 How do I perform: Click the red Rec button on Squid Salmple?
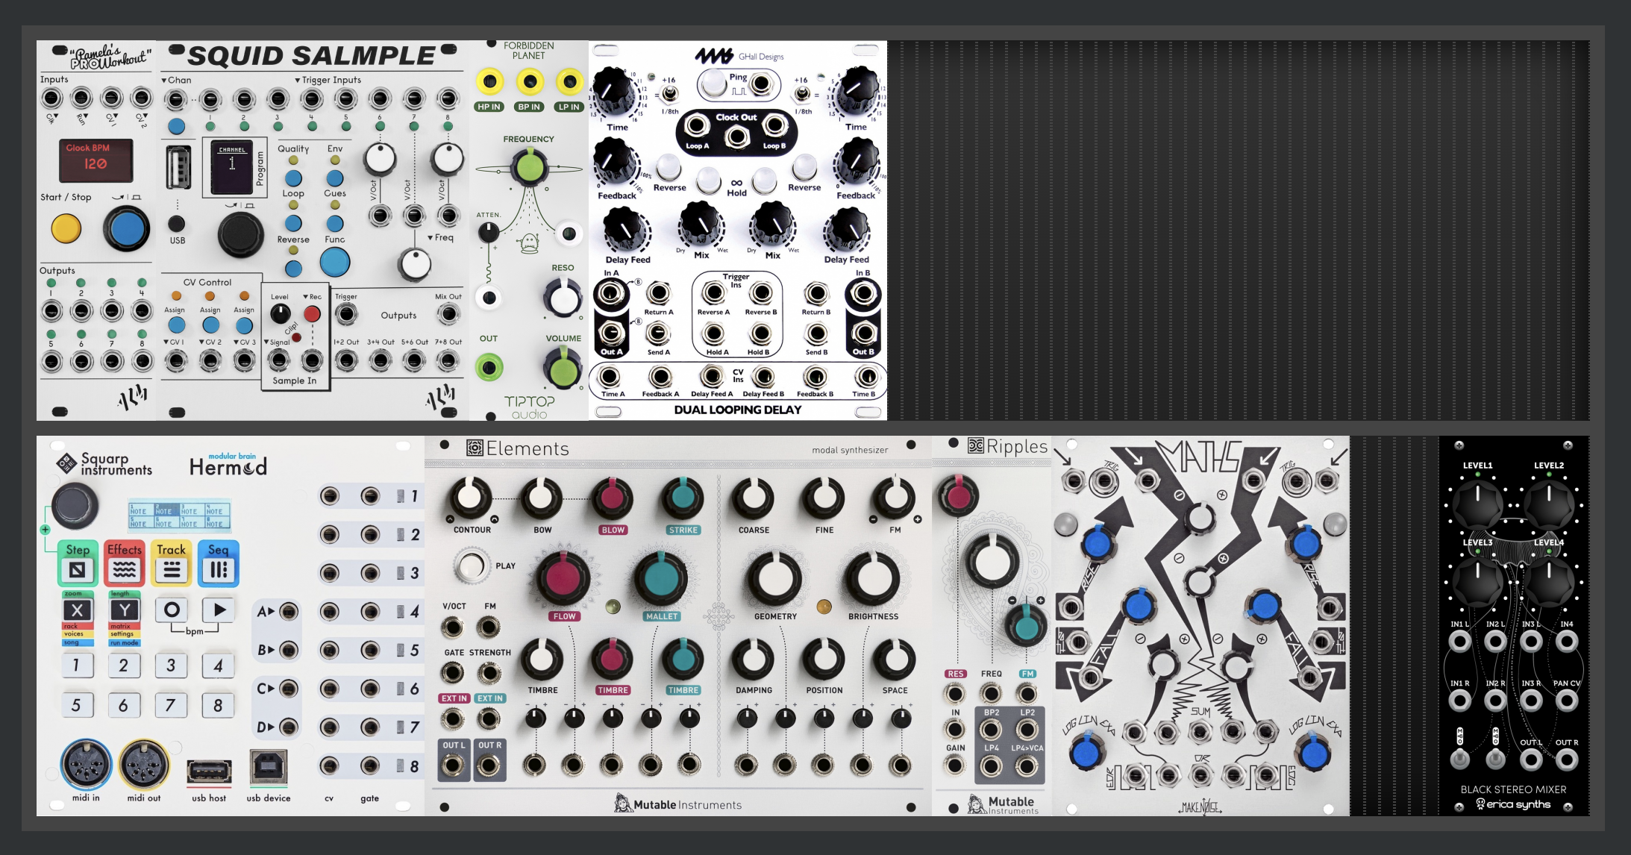tap(312, 314)
